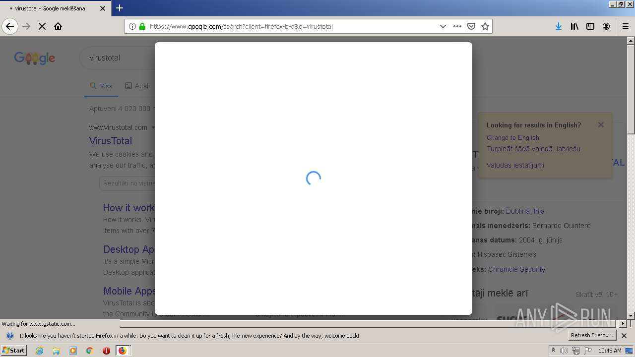Viewport: 635px width, 357px height.
Task: Select Turpināt šādā valodā: latviešu
Action: click(533, 149)
